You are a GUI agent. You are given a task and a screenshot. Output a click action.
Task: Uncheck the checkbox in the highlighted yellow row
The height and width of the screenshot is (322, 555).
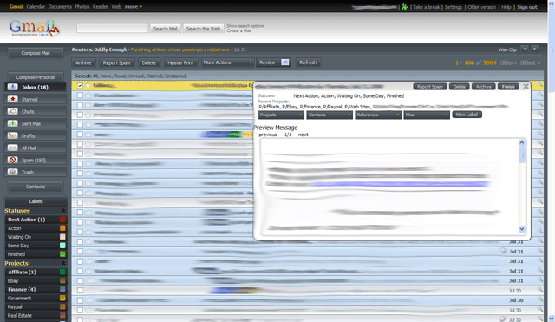(x=80, y=85)
